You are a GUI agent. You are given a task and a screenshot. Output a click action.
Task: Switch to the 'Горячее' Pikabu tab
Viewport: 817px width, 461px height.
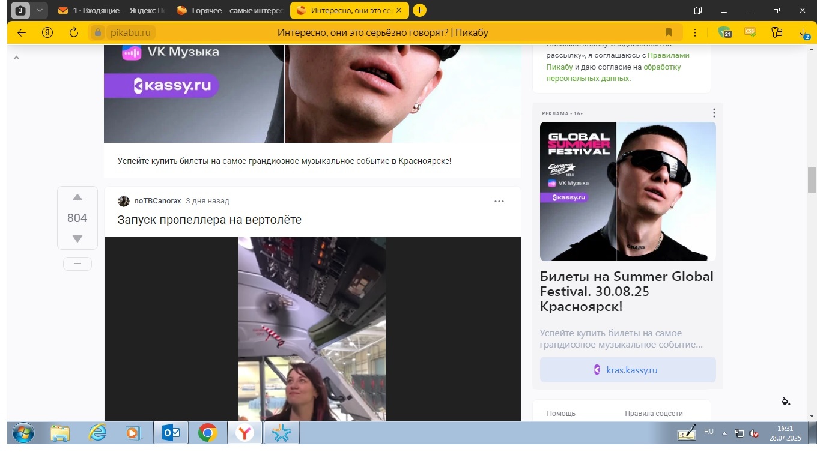tap(230, 10)
